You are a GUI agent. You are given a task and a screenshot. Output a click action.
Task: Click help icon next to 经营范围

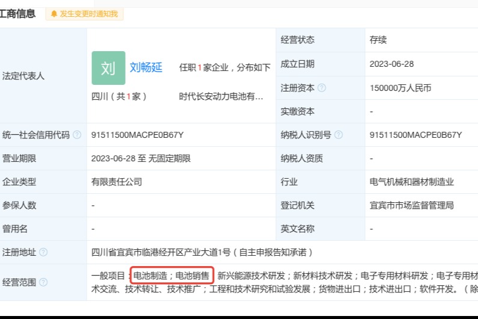(43, 282)
